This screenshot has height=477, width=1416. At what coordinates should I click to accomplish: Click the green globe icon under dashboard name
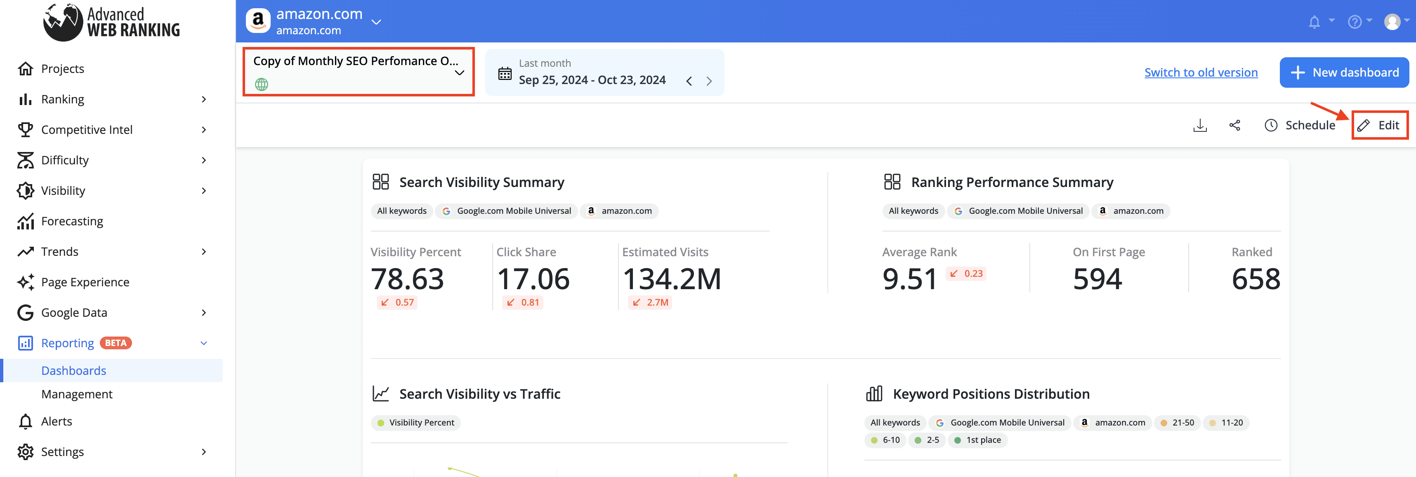262,84
